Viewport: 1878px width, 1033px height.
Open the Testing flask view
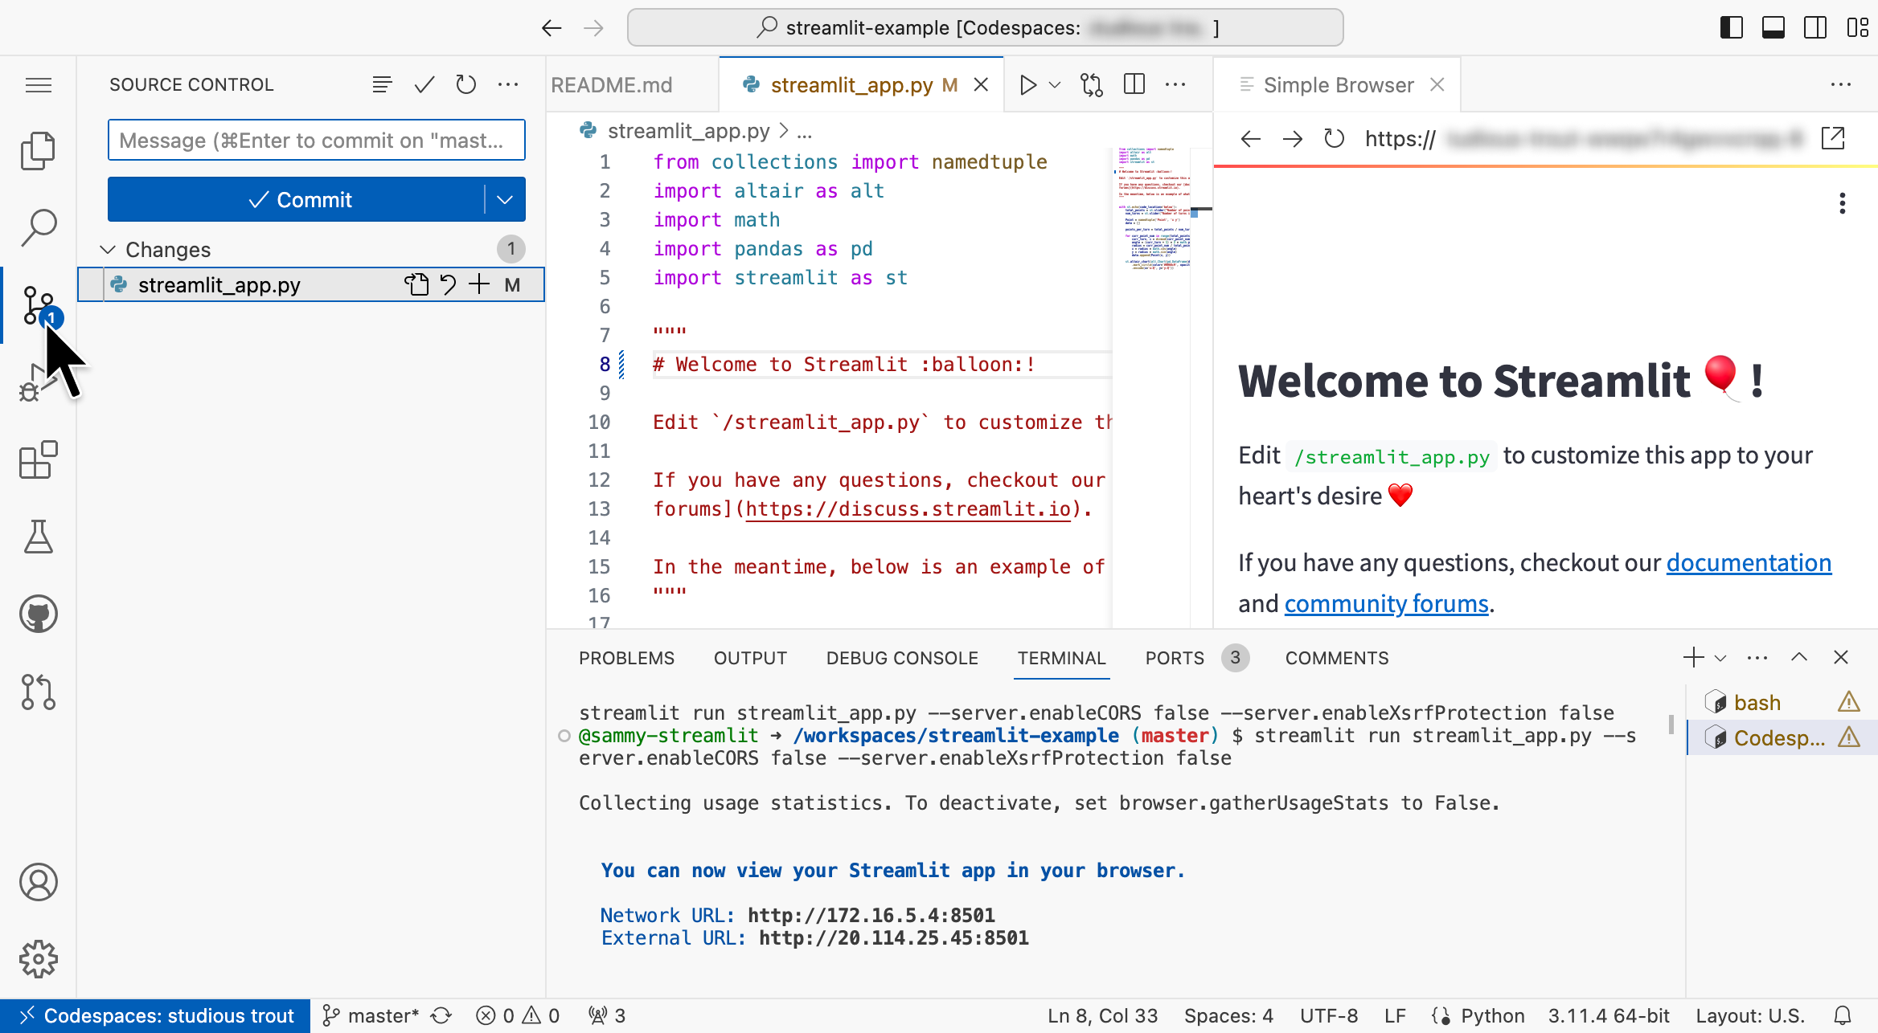coord(38,537)
